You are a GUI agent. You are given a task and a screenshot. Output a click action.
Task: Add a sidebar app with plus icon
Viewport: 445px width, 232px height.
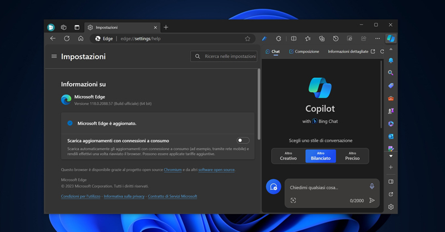click(391, 167)
